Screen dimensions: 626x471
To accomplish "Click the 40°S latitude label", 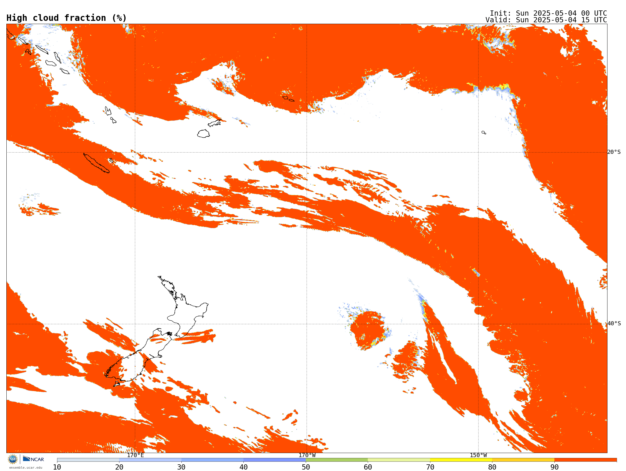I will (614, 324).
